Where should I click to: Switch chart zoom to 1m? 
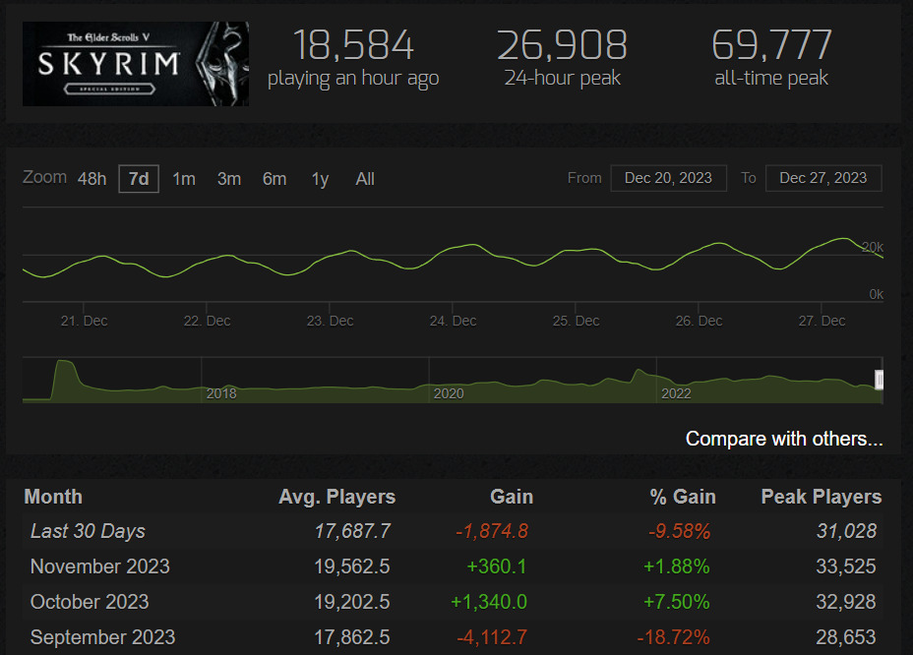pos(184,179)
